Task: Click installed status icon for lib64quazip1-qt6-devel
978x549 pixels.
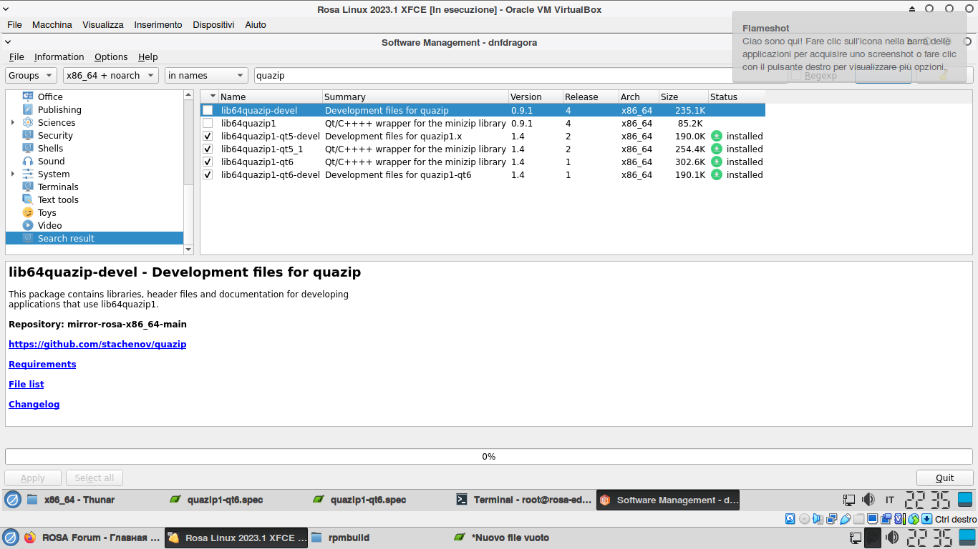Action: click(717, 174)
